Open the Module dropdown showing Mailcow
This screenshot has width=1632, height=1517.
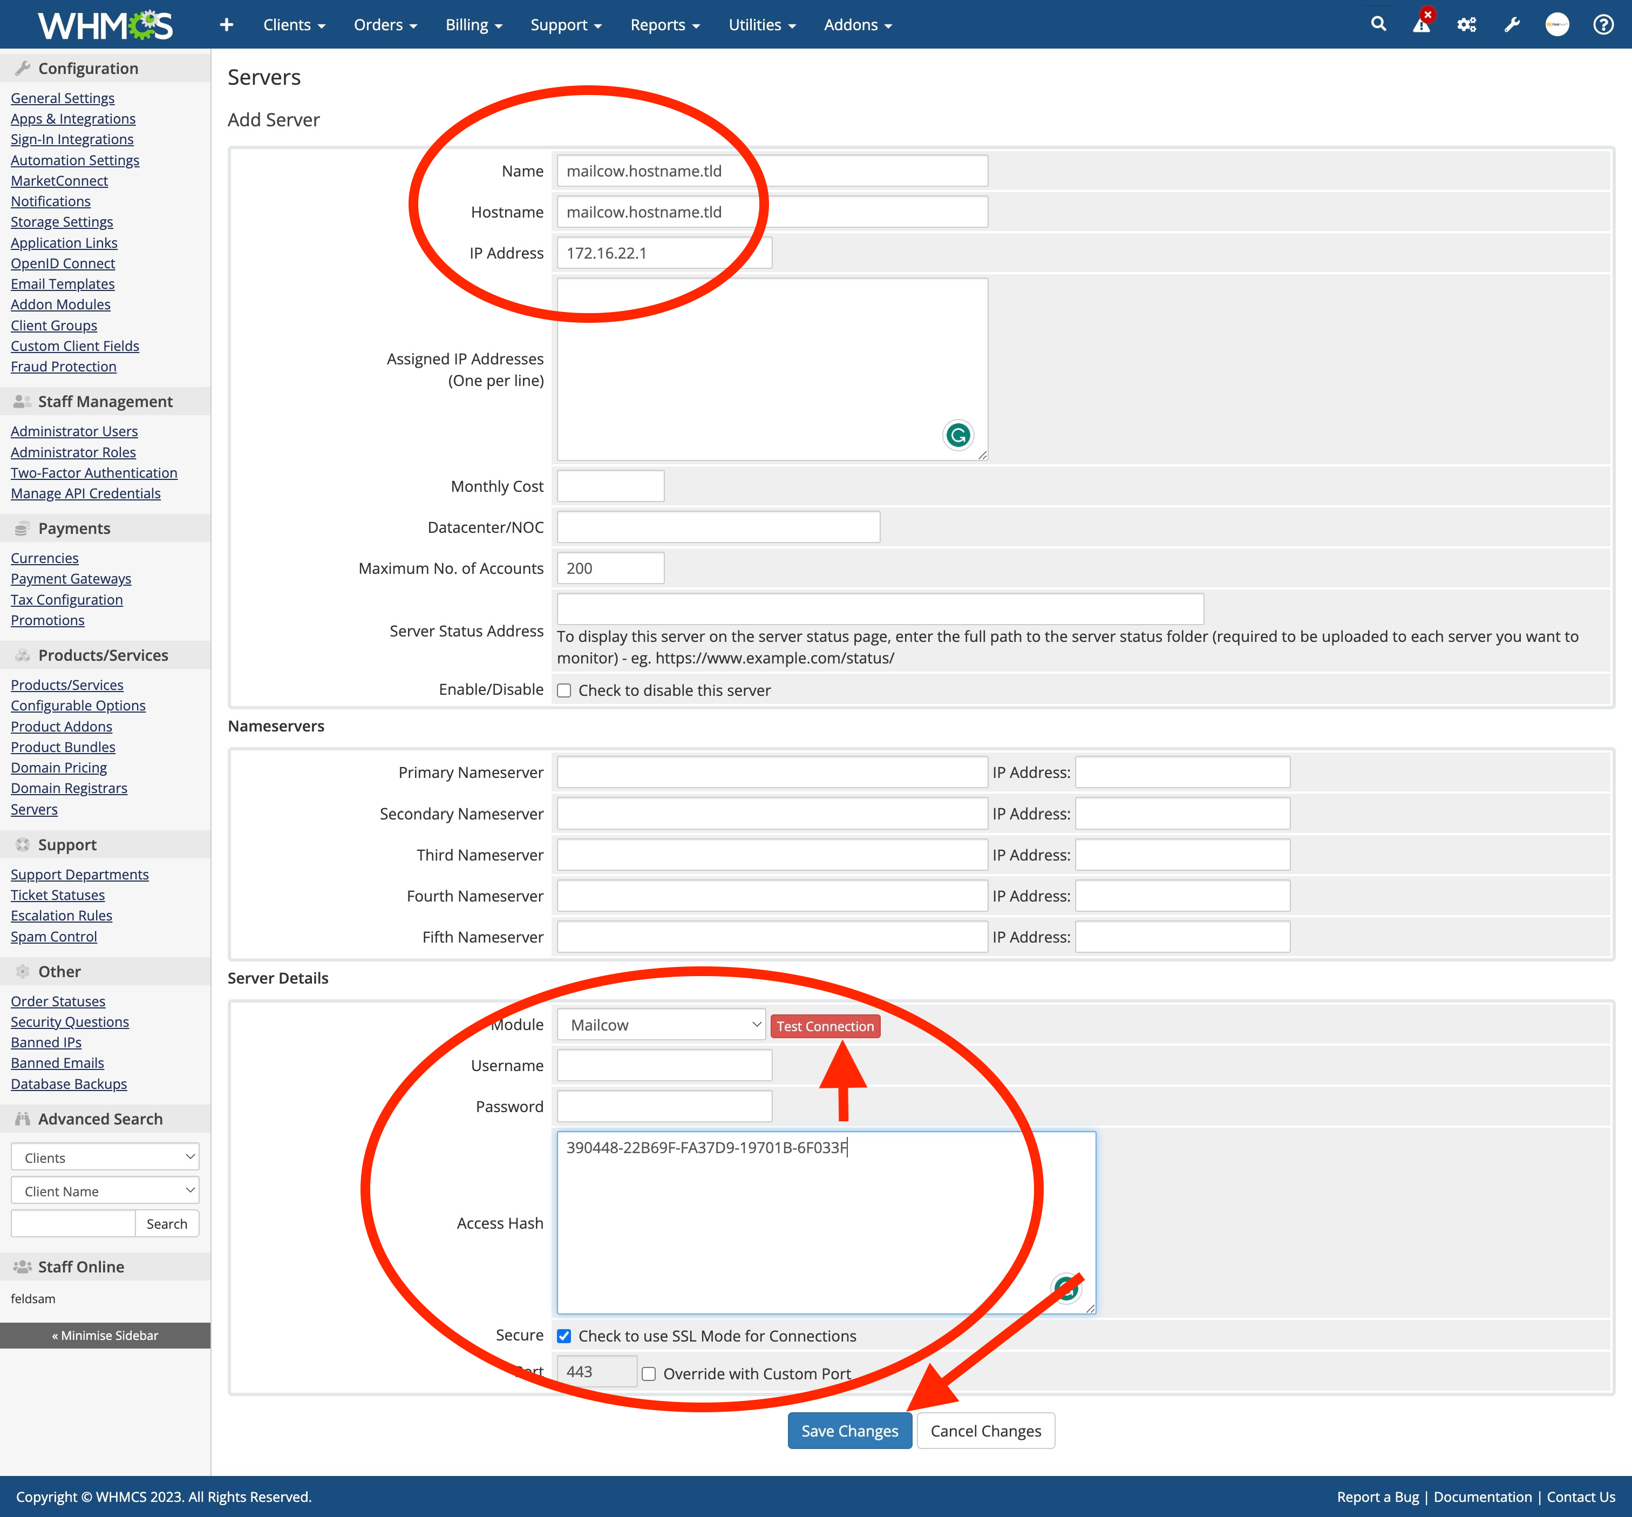click(661, 1025)
